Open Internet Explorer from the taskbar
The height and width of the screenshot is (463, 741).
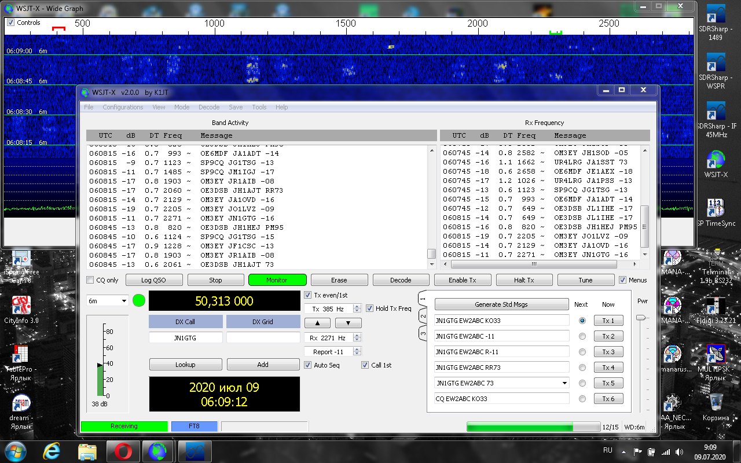(x=52, y=450)
